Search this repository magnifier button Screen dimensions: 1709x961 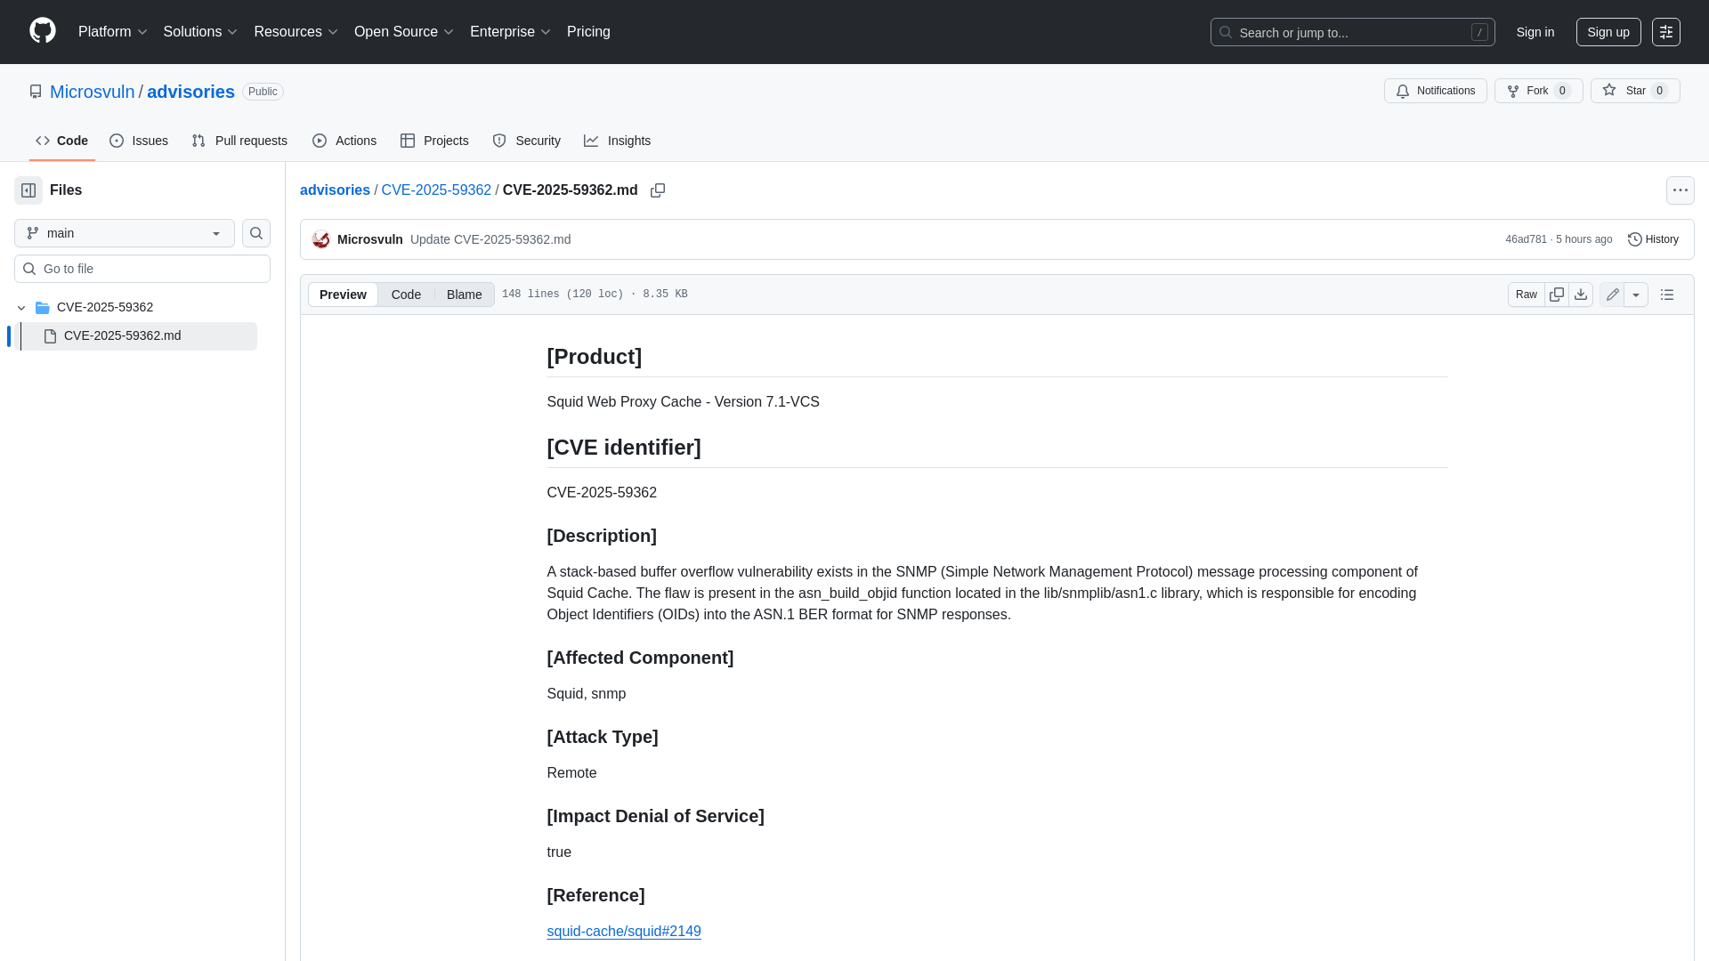tap(256, 233)
